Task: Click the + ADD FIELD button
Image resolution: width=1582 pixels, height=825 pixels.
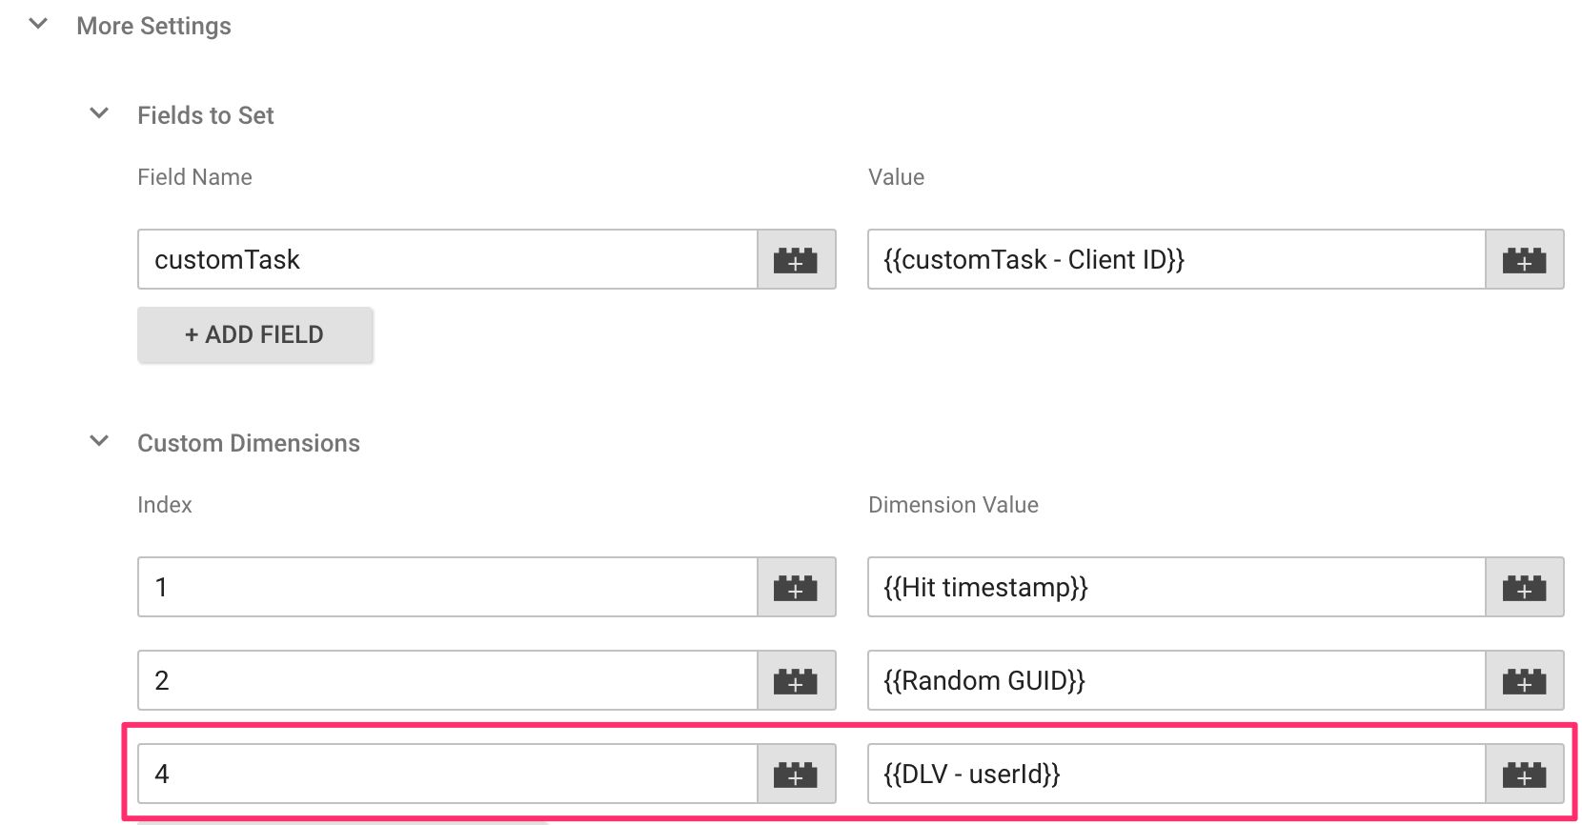Action: click(x=254, y=334)
